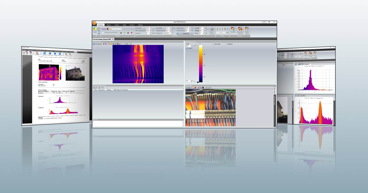
Task: Open the Camera ribbon tab
Action: click(117, 25)
